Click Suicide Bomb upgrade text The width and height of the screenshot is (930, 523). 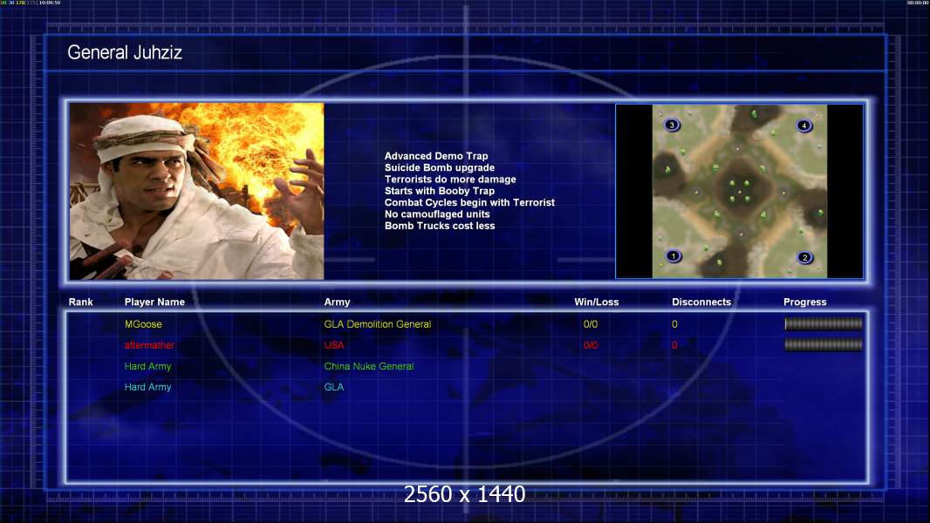pyautogui.click(x=440, y=167)
